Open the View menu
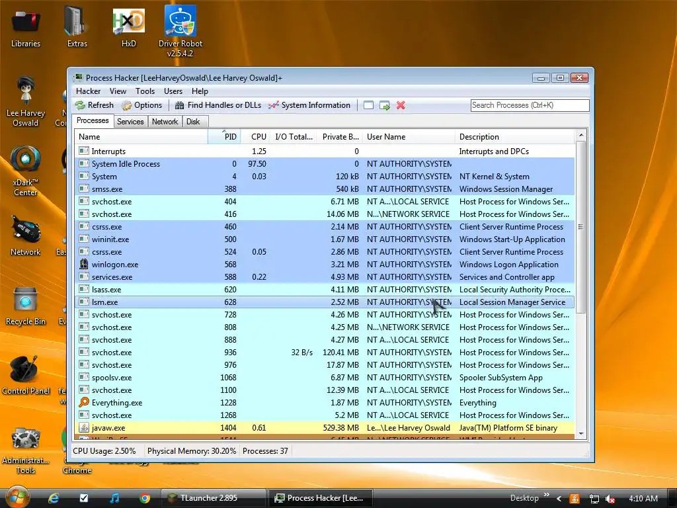677x508 pixels. [118, 91]
